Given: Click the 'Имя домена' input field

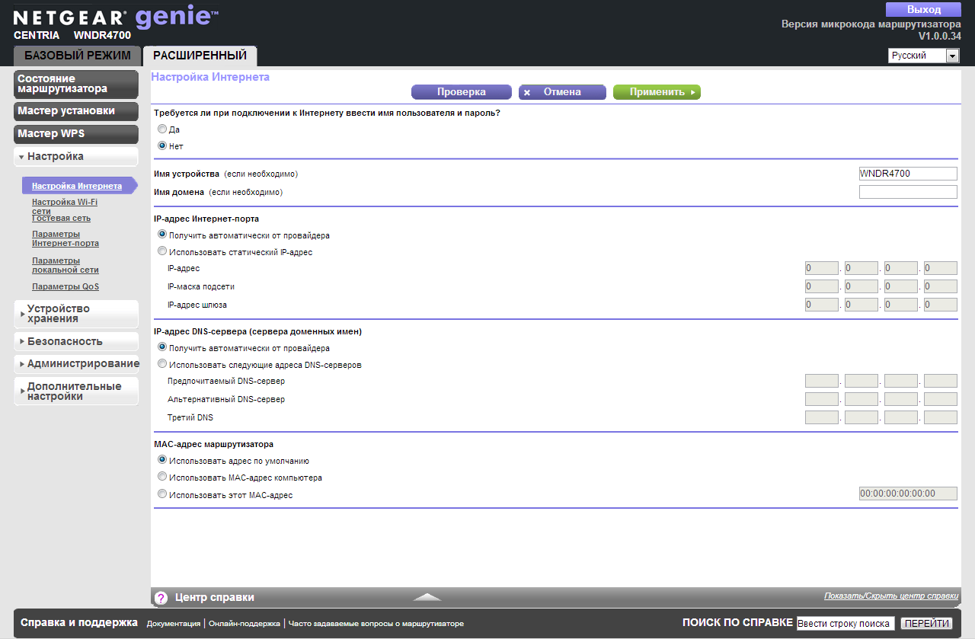Looking at the screenshot, I should [908, 192].
